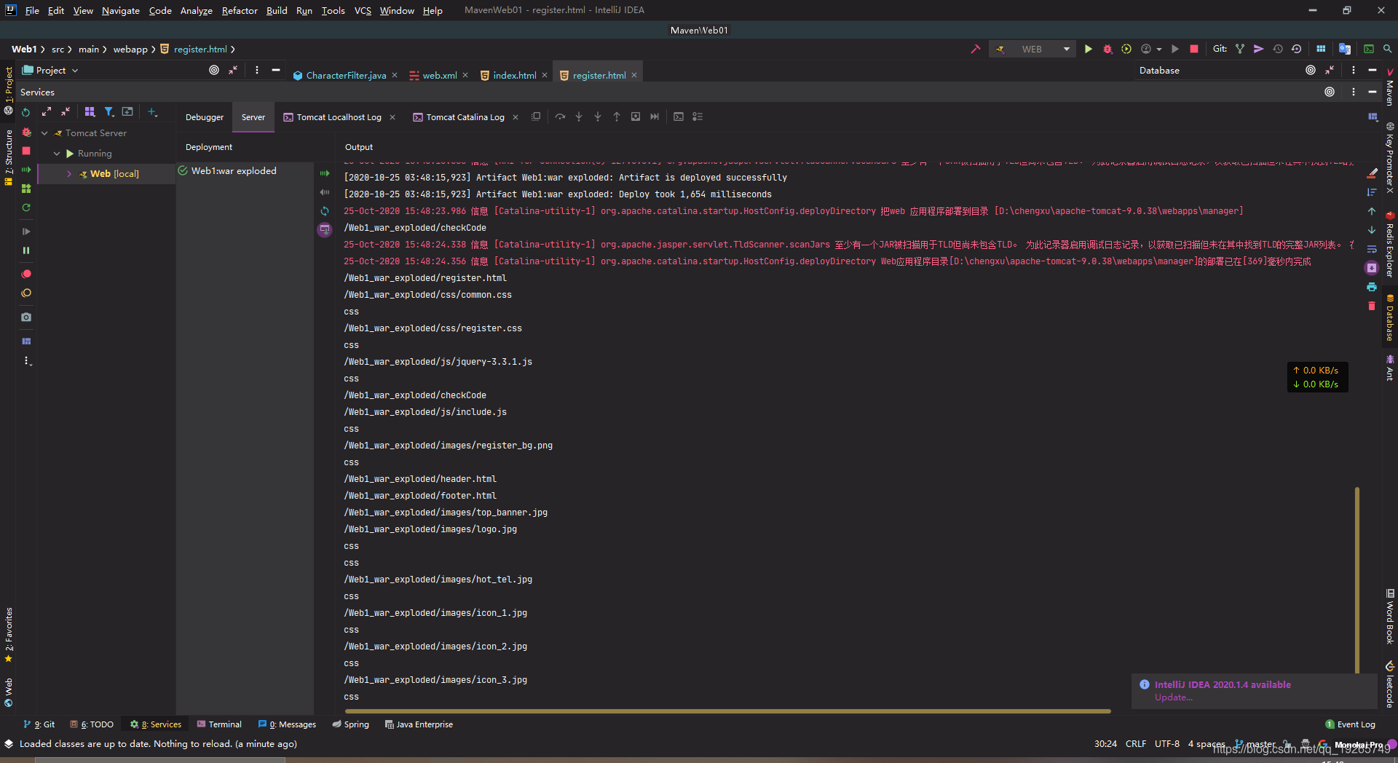Open the VCS menu
The height and width of the screenshot is (763, 1398).
(363, 10)
